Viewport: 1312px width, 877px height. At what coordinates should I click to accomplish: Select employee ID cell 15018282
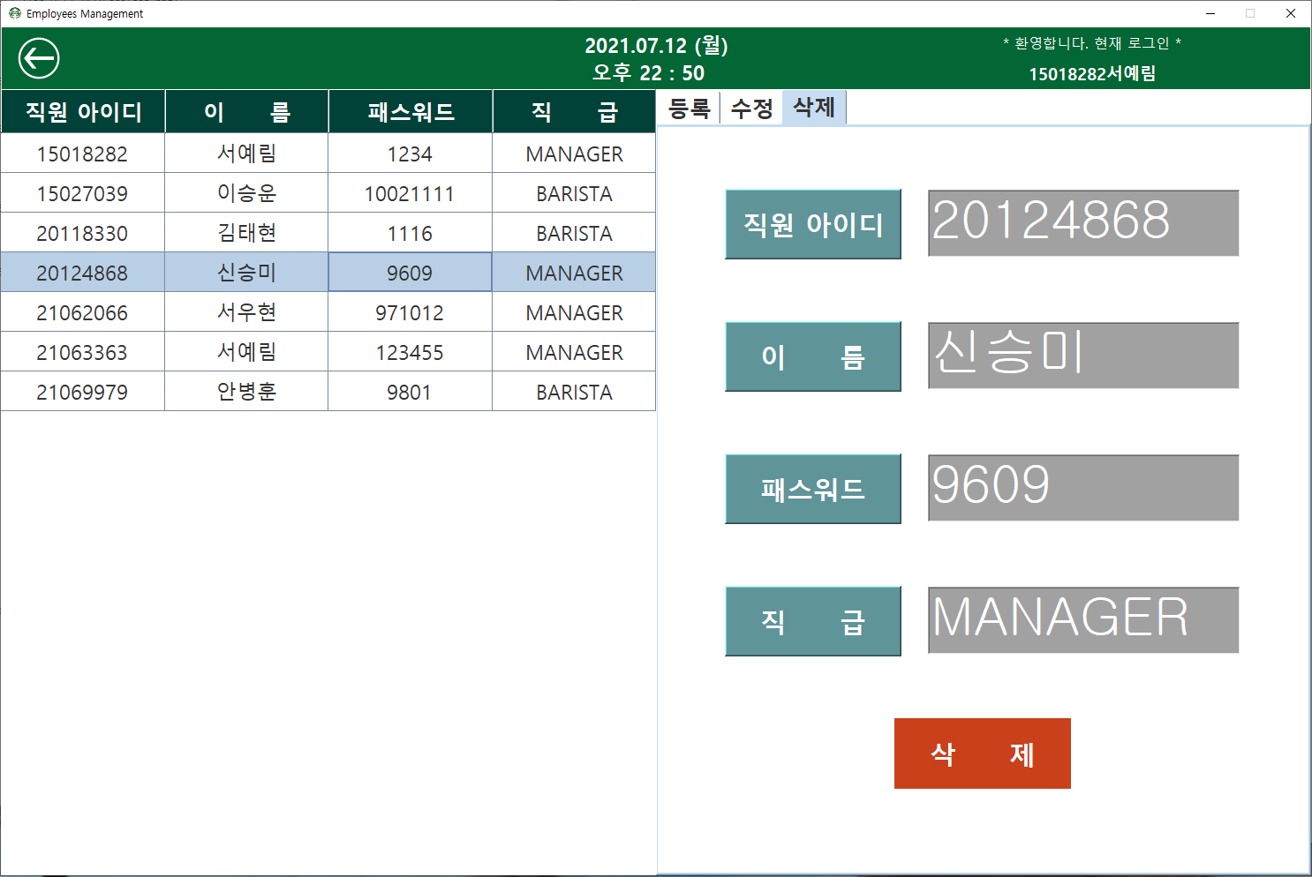pyautogui.click(x=83, y=154)
